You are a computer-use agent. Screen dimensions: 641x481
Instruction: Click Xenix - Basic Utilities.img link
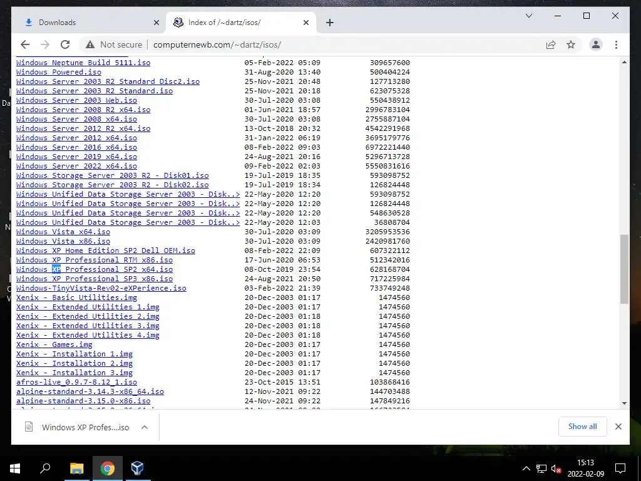click(76, 297)
